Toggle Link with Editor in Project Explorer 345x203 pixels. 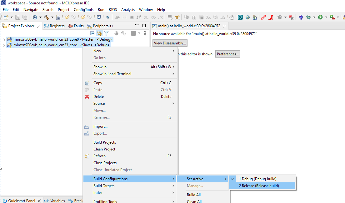99,33
